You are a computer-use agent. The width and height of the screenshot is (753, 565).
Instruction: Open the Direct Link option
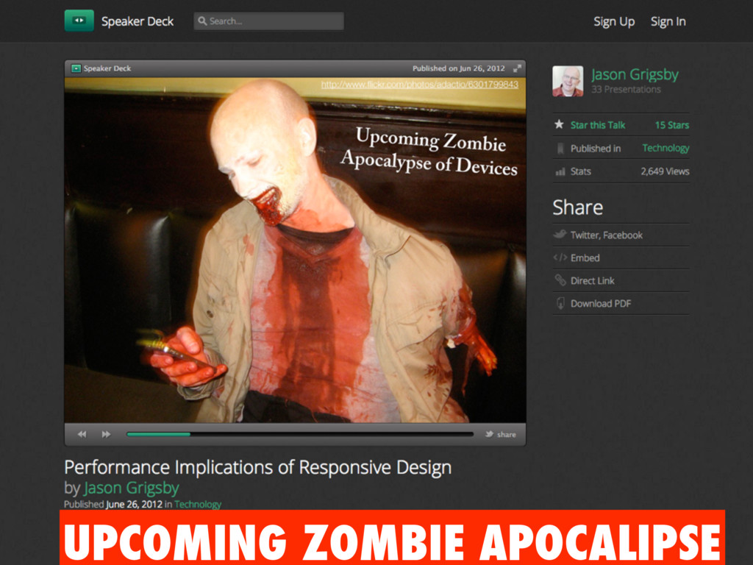592,280
